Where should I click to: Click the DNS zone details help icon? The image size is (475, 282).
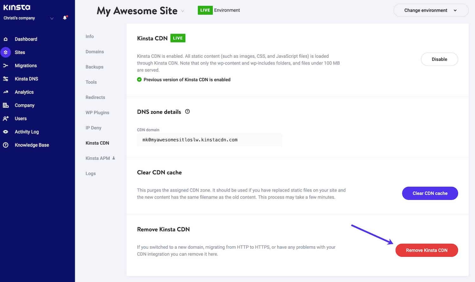pos(187,111)
